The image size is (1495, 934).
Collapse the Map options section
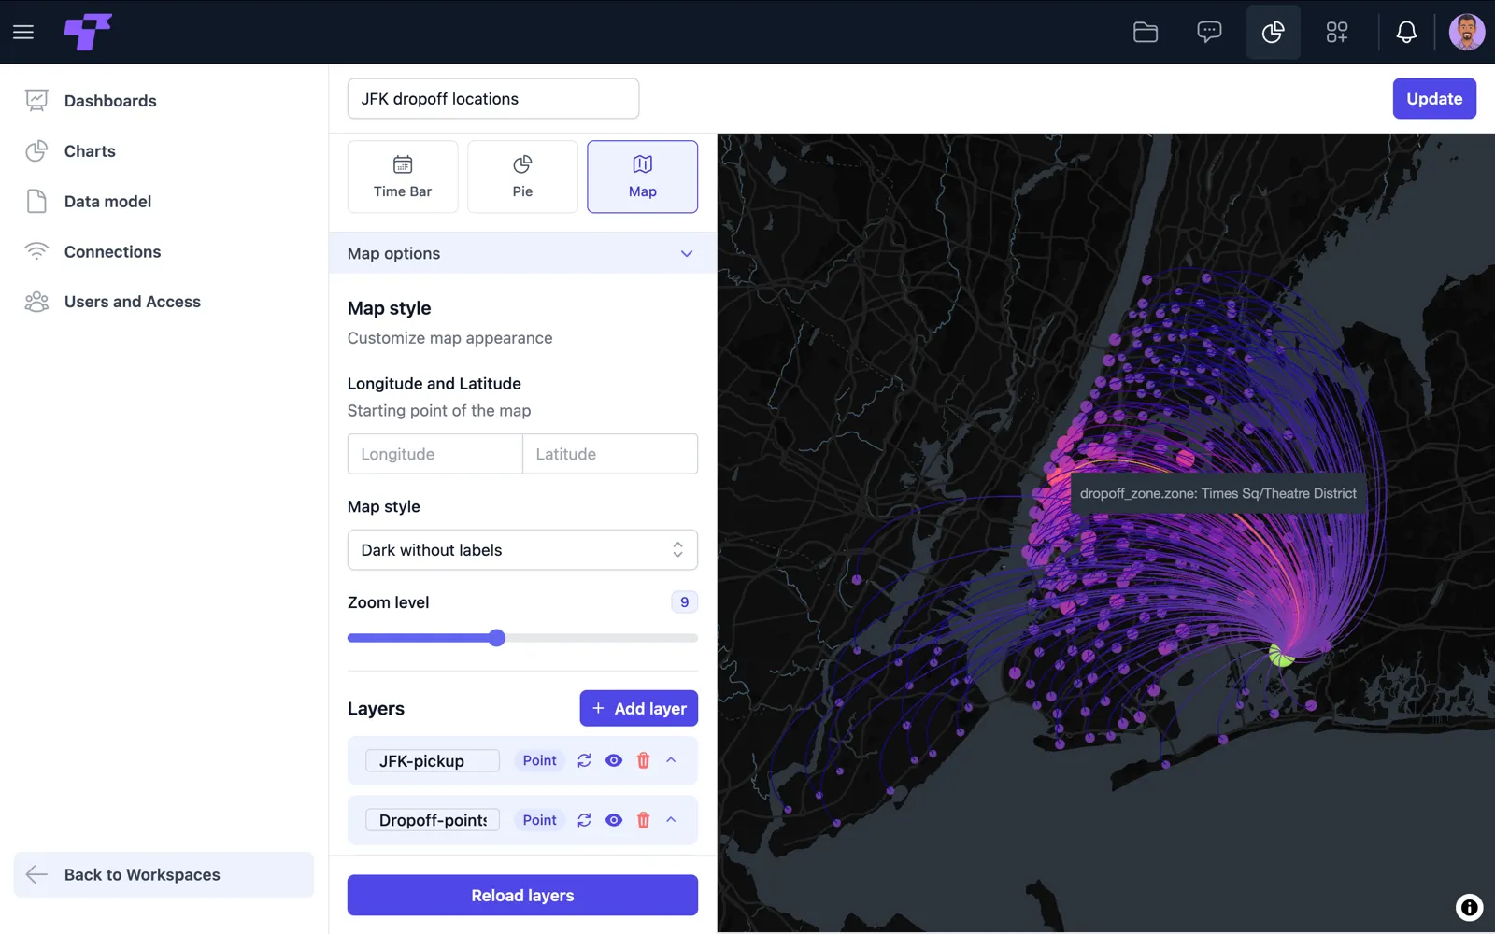522,253
